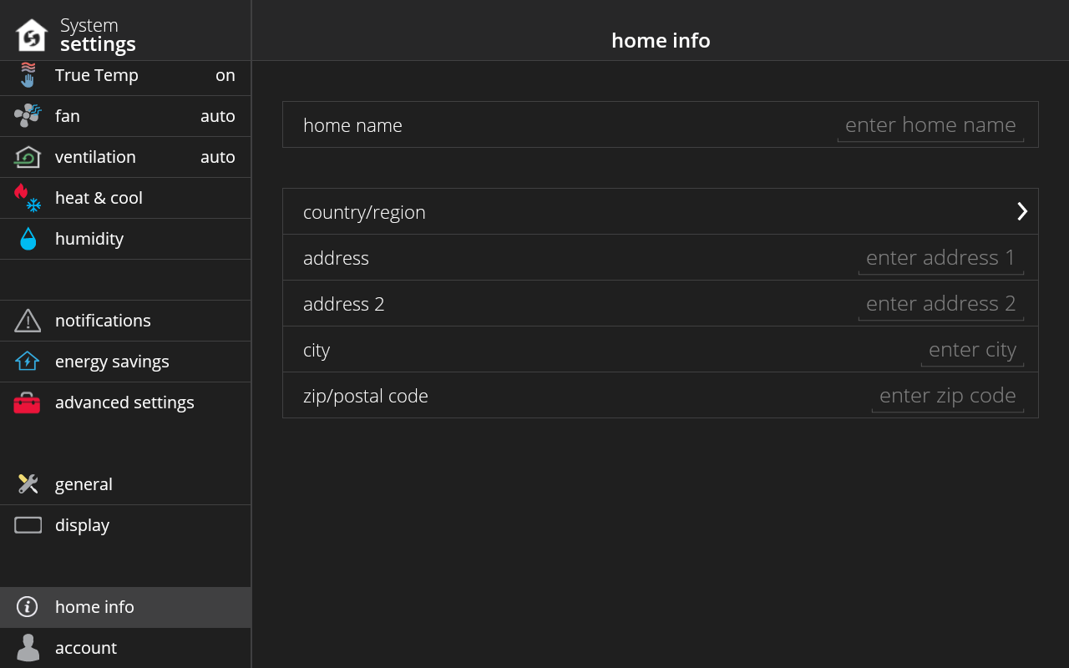Click the account person silhouette icon

28,648
